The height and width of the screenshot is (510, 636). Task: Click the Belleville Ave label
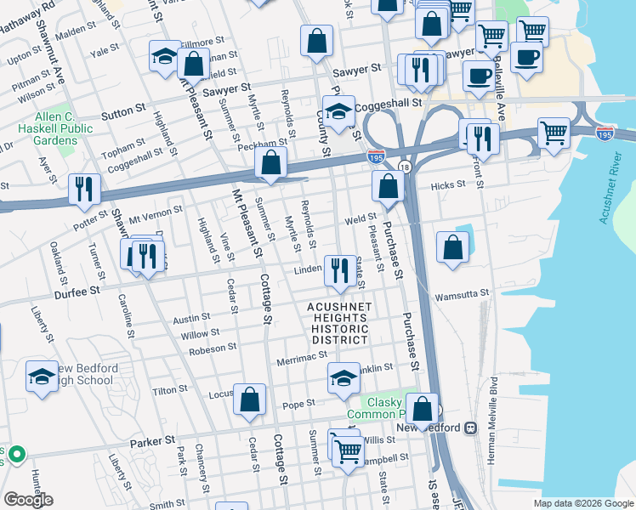pyautogui.click(x=499, y=88)
